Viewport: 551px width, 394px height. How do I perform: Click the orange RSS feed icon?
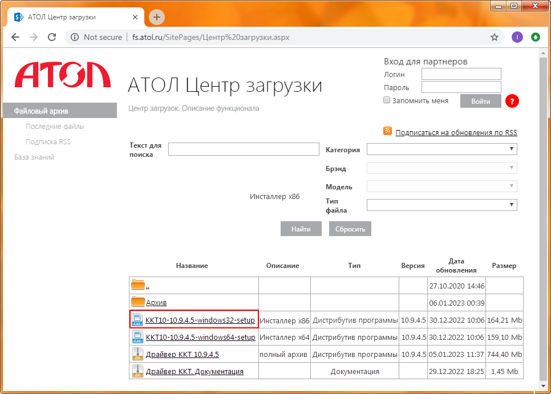tap(387, 131)
